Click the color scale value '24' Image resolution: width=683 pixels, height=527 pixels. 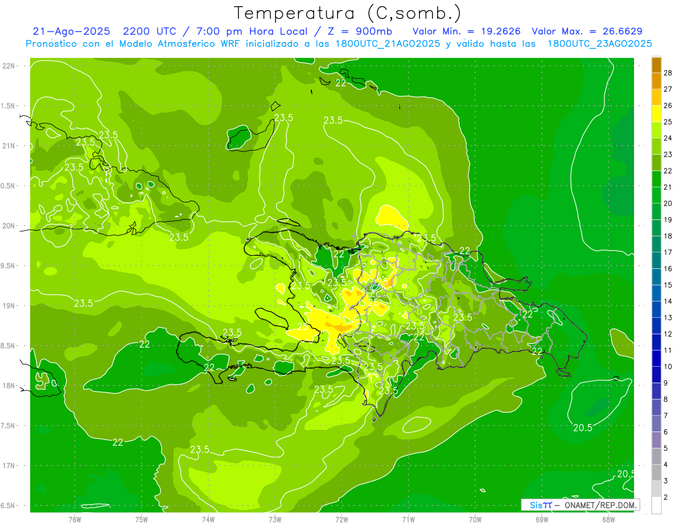[x=668, y=138]
